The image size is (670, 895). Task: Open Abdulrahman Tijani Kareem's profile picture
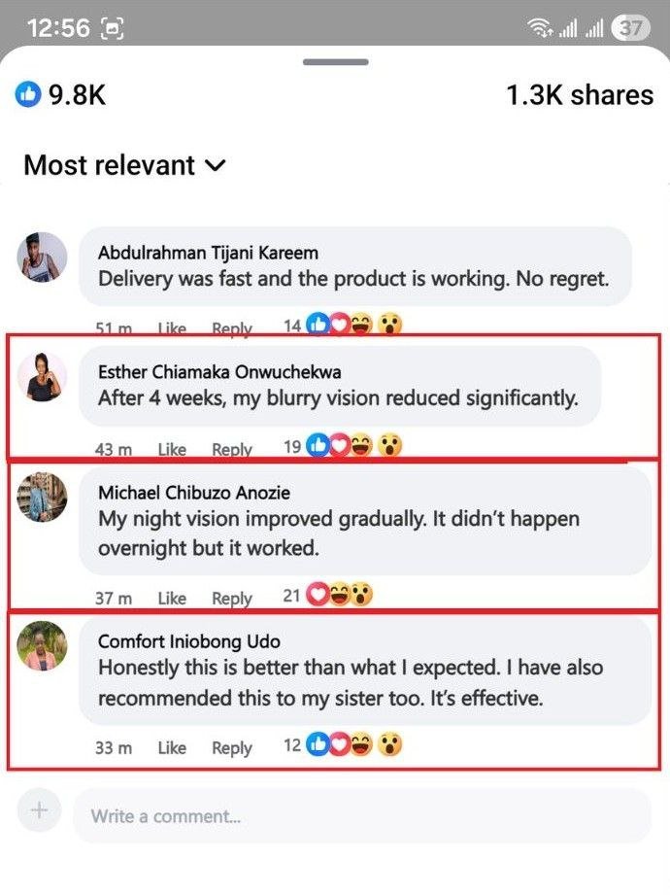(x=43, y=258)
